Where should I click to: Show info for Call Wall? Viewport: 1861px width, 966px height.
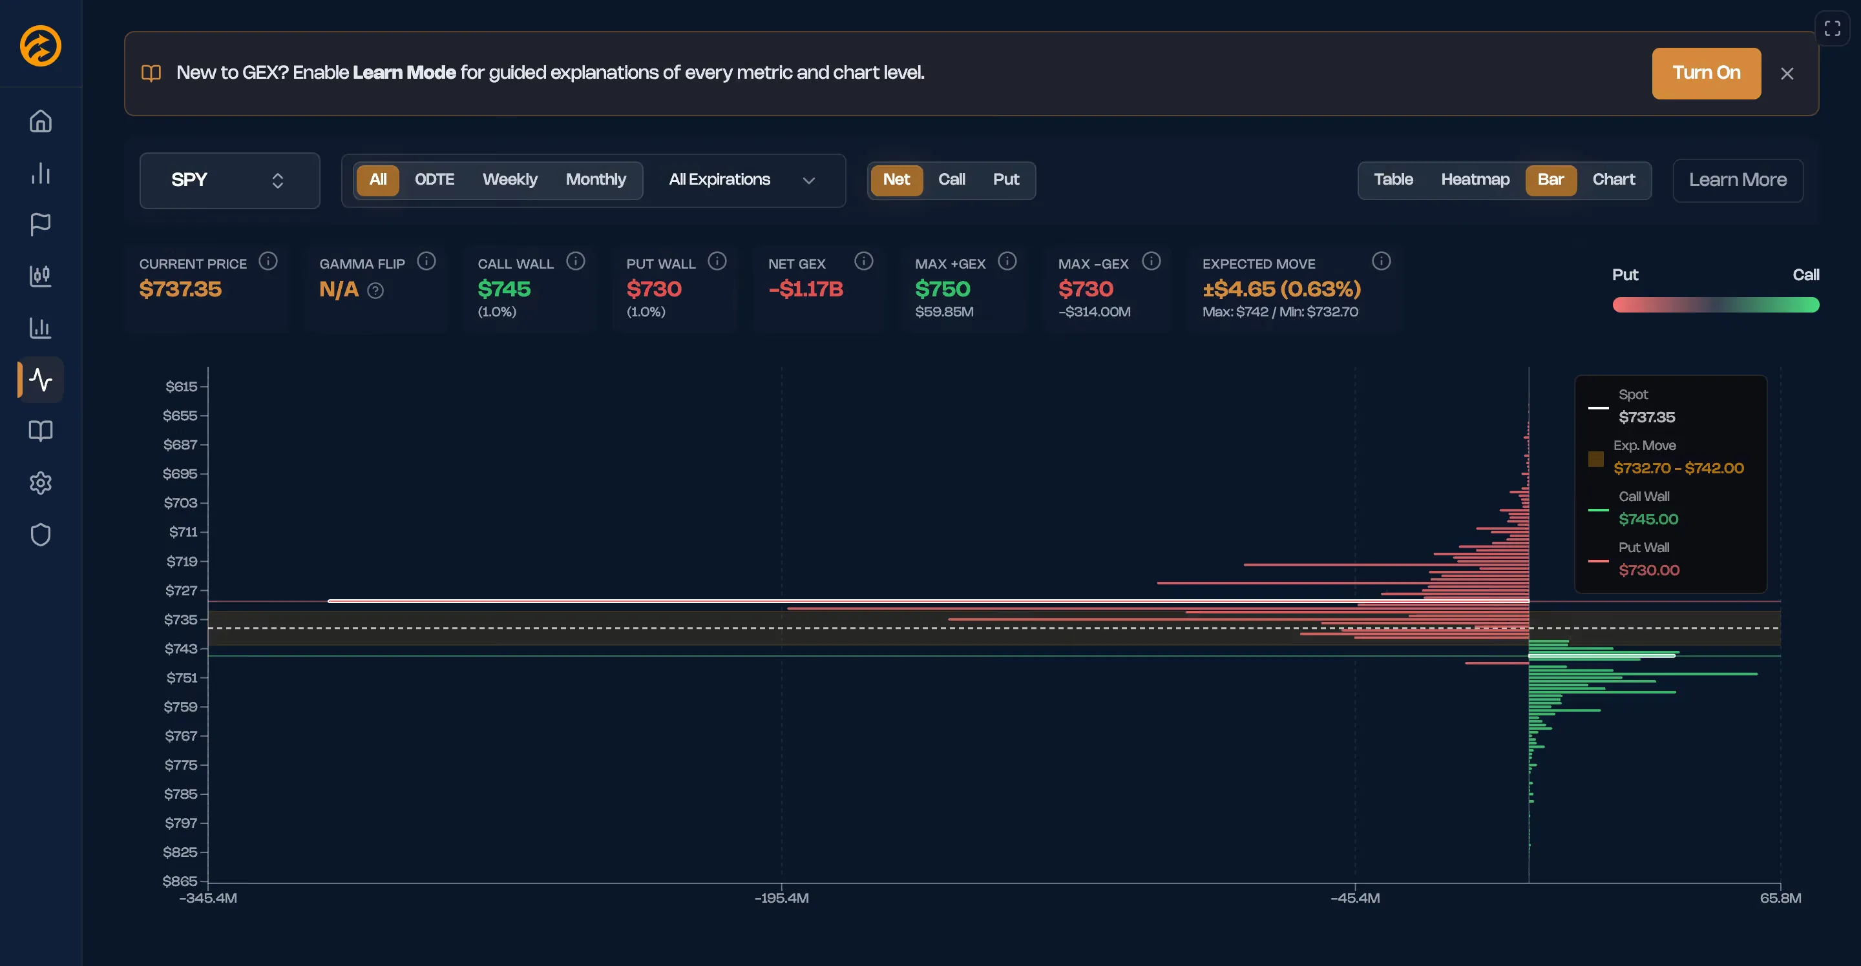coord(575,262)
